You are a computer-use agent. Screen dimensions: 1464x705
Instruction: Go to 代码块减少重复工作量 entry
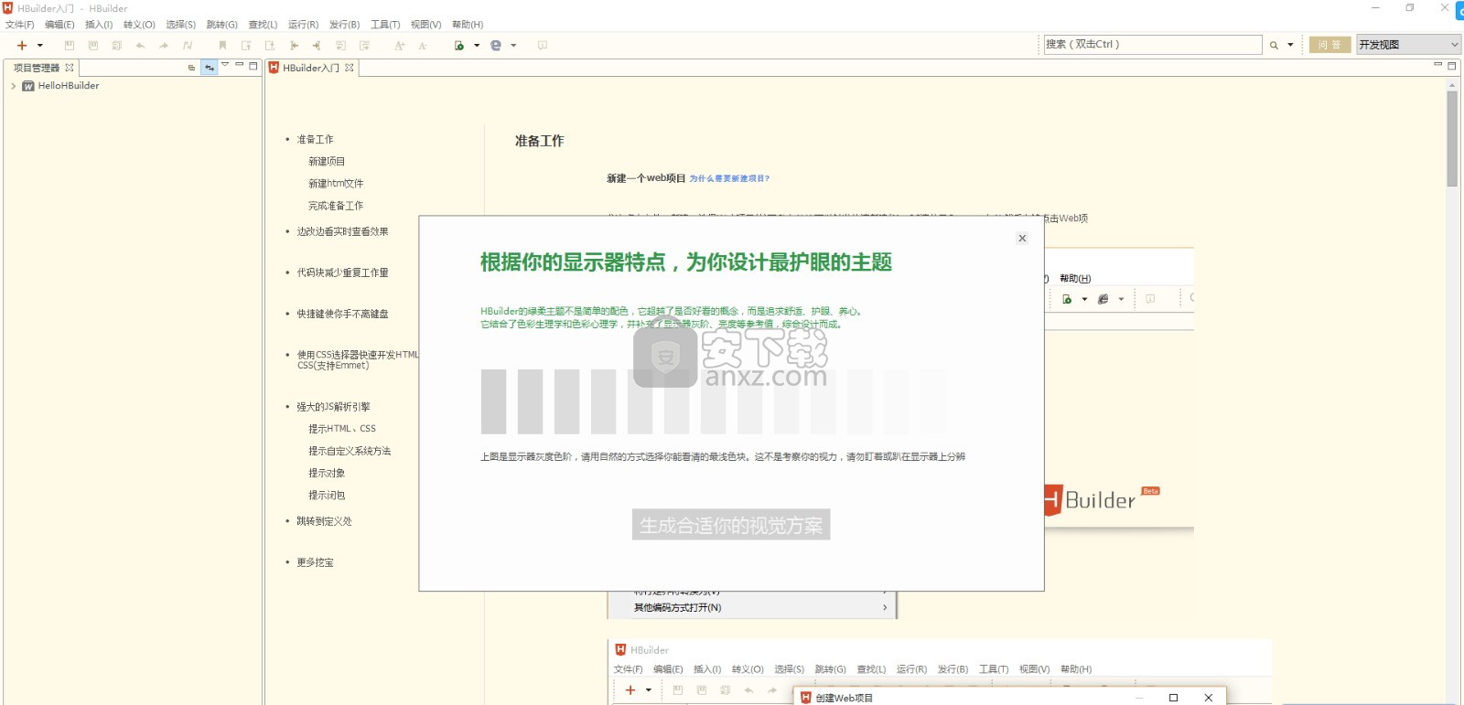click(x=342, y=272)
